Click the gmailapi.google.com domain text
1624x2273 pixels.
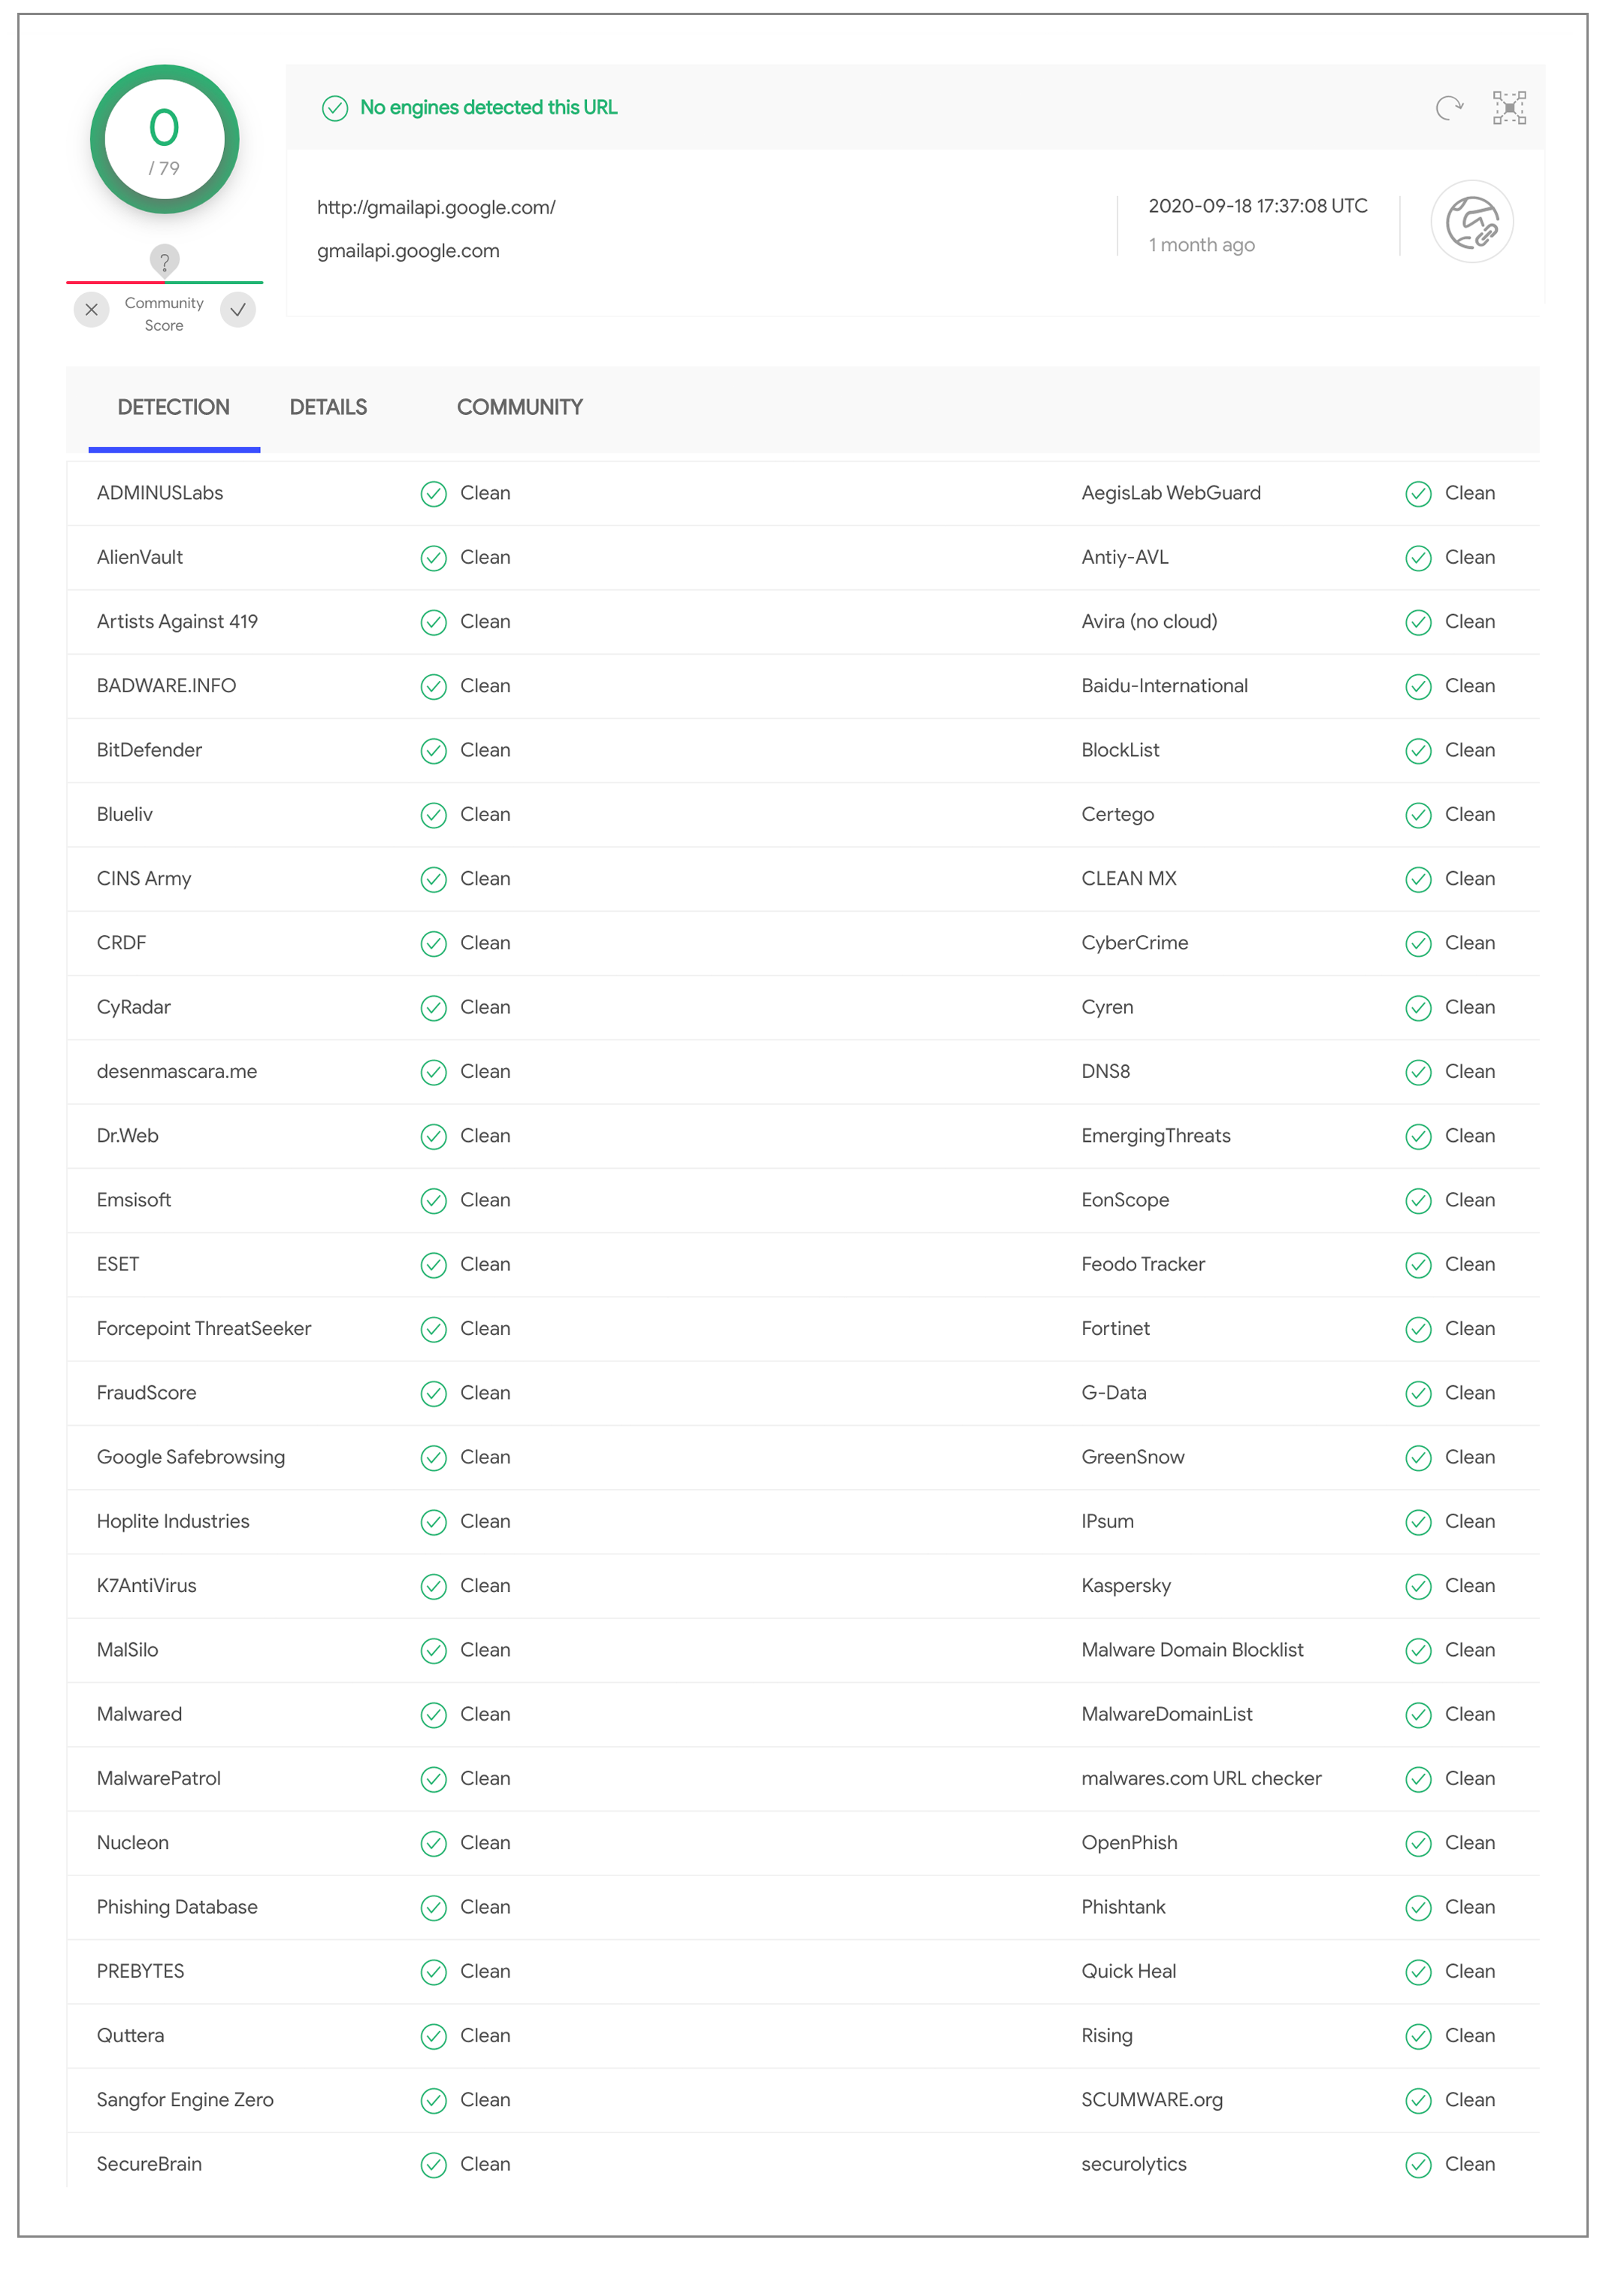[408, 251]
